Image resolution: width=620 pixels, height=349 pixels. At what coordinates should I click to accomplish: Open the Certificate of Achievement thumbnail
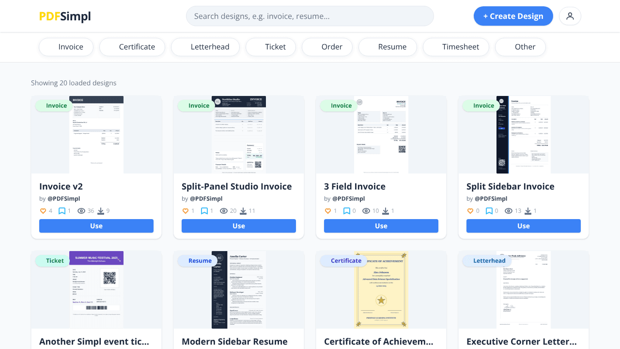381,291
